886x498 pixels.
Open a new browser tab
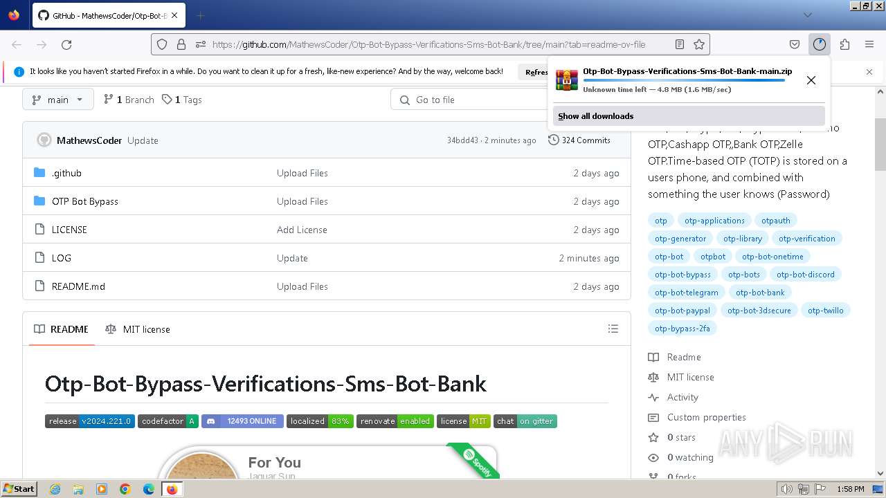tap(200, 15)
